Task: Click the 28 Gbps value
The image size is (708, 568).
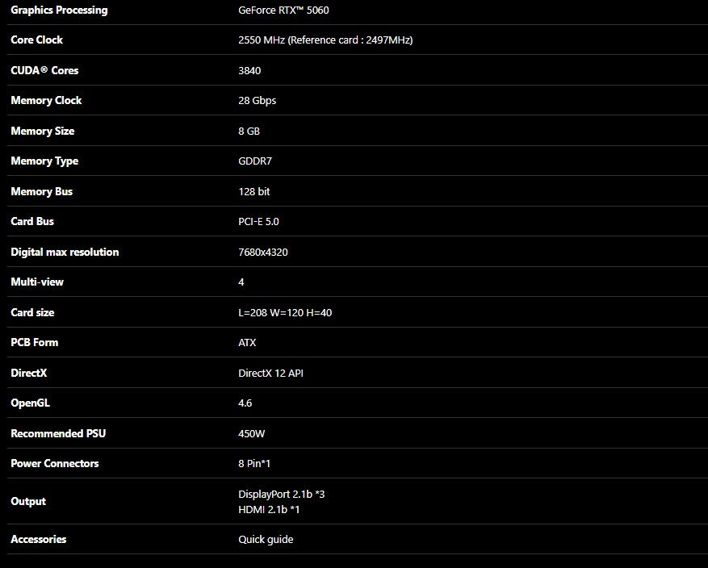Action: coord(258,100)
